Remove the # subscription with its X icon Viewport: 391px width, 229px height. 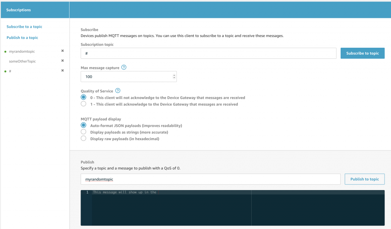point(63,71)
